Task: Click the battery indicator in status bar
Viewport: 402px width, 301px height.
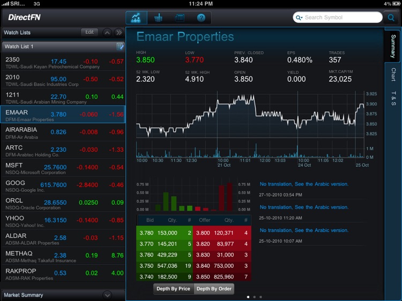Action: (x=396, y=4)
